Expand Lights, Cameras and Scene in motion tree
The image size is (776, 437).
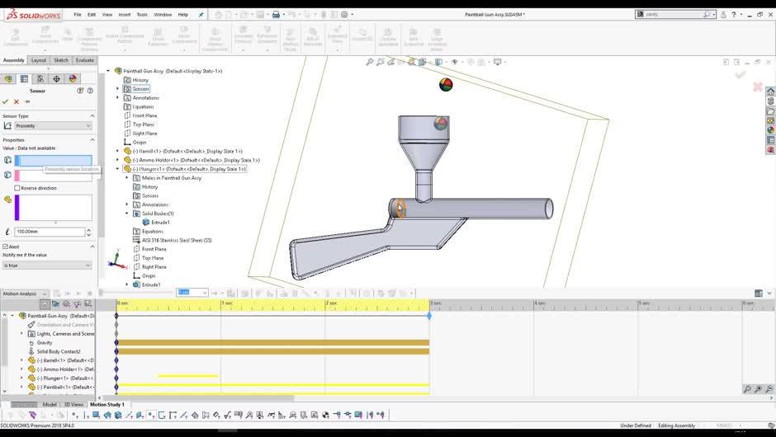click(21, 334)
